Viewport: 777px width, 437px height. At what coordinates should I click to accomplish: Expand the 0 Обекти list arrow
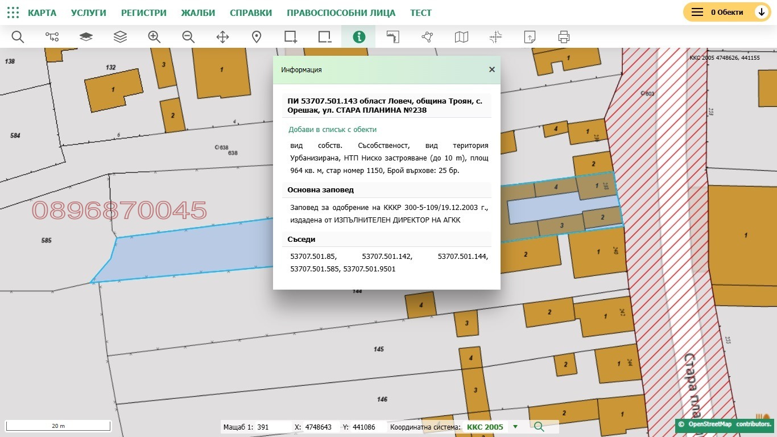click(761, 12)
